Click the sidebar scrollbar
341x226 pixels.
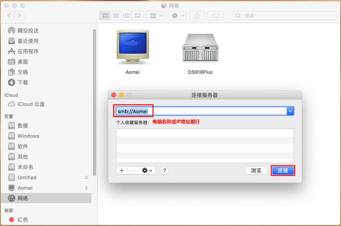tap(94, 102)
